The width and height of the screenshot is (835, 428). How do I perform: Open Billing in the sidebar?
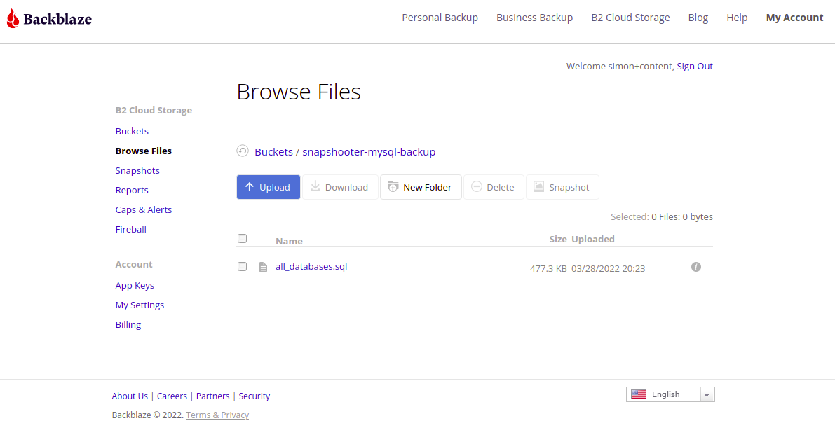coord(128,325)
